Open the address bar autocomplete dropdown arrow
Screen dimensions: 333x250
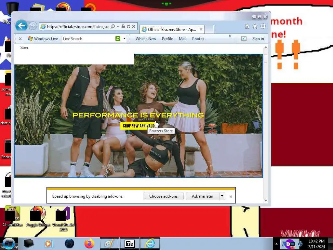tap(118, 26)
